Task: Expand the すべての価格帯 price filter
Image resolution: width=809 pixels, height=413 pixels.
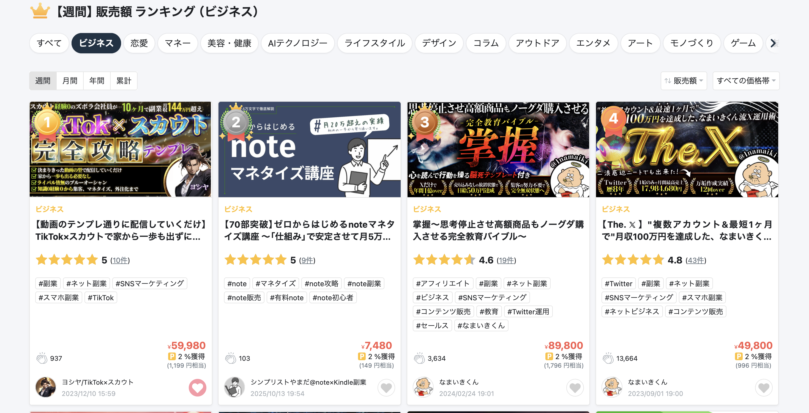Action: (x=746, y=81)
